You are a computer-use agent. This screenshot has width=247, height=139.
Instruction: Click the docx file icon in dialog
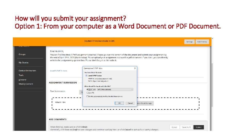[86, 76]
